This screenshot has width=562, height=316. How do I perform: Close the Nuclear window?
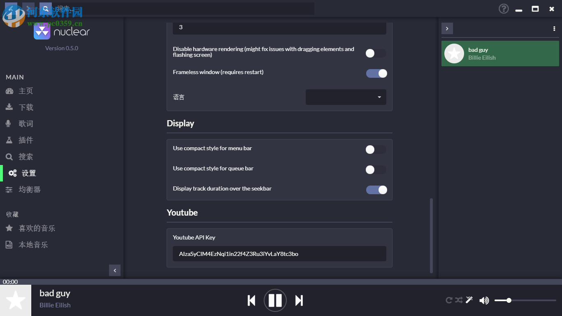552,9
